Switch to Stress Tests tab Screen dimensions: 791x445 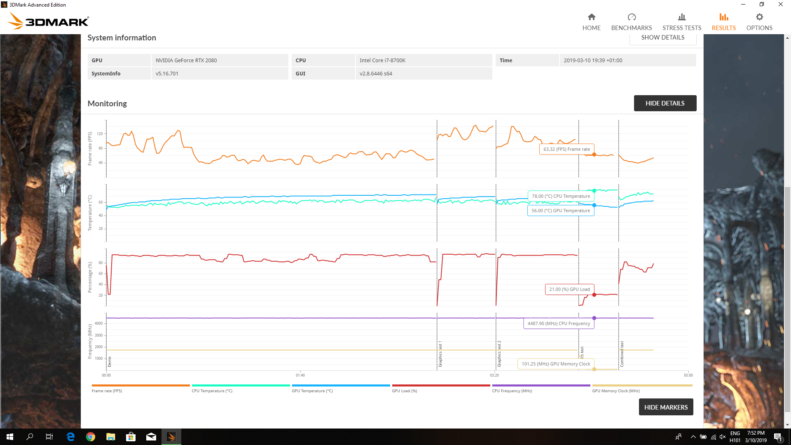681,22
